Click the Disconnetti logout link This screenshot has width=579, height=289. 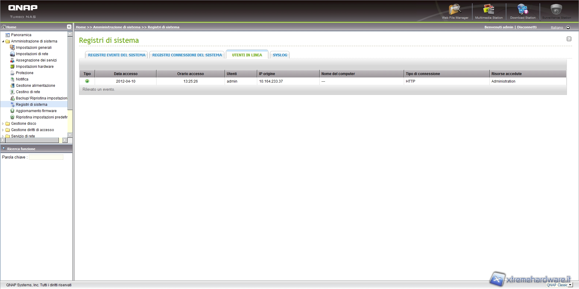tap(527, 27)
